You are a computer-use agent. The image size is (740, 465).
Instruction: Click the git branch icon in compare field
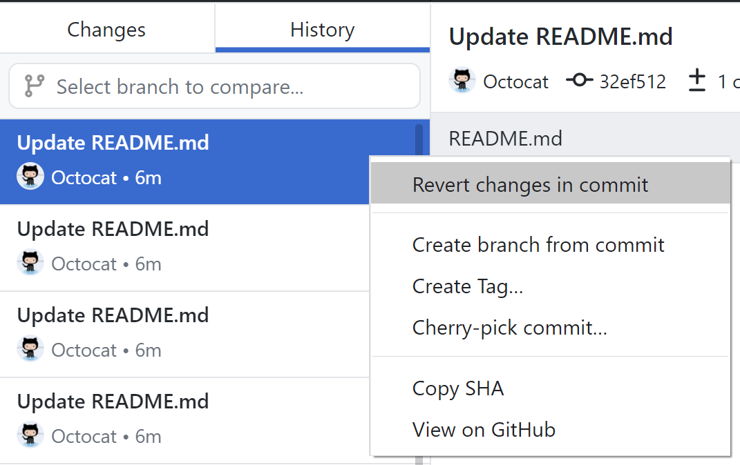(35, 86)
